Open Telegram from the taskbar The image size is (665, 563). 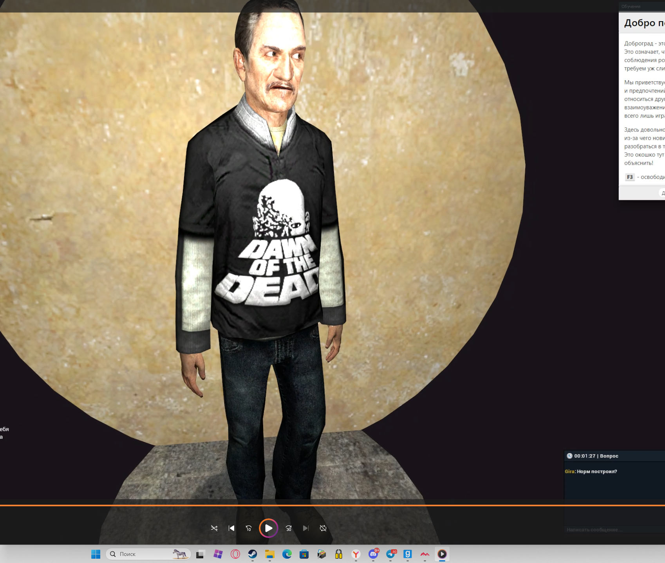(390, 554)
